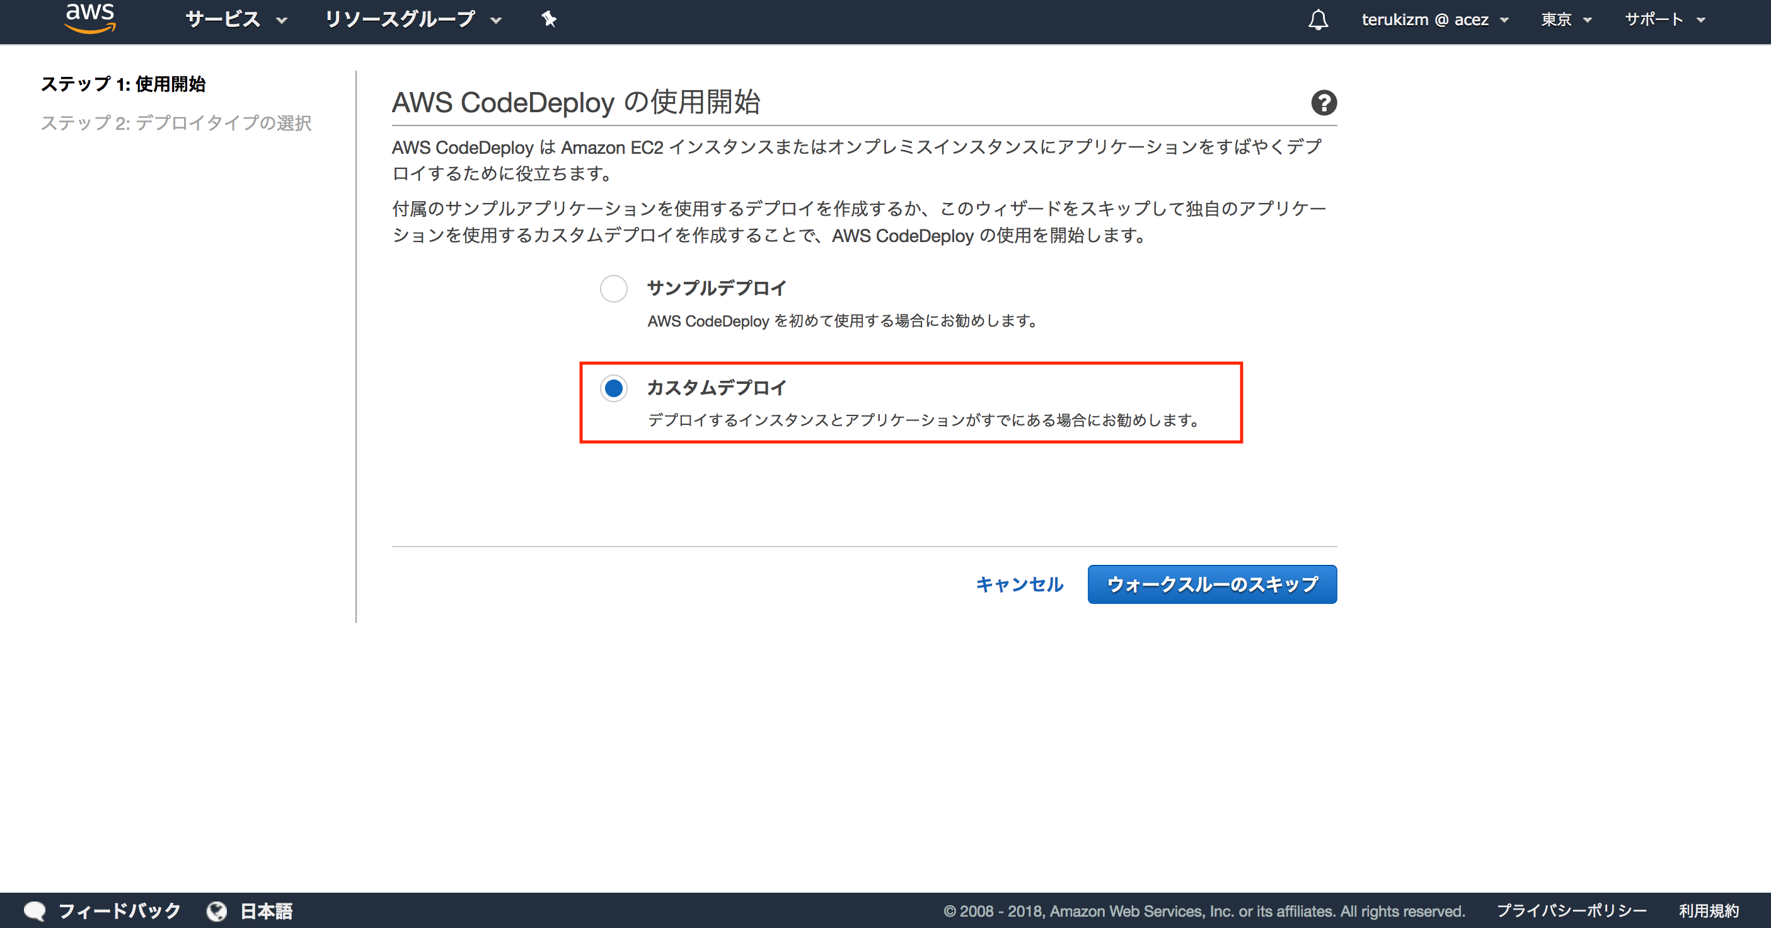Click the サンプルデプロイ label text
1771x928 pixels.
(x=717, y=288)
